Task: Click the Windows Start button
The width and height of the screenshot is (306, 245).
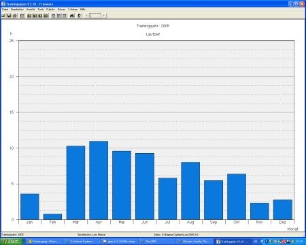Action: coord(12,242)
